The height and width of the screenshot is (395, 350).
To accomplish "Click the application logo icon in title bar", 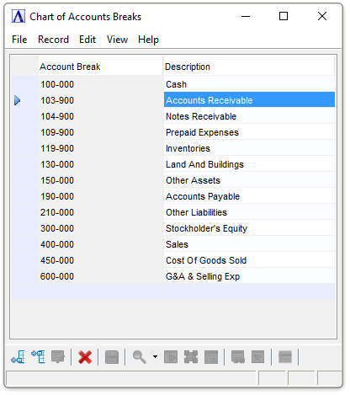I will click(x=19, y=16).
